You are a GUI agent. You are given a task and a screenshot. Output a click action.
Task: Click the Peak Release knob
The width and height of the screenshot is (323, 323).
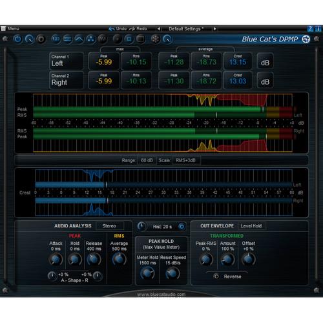94,259
